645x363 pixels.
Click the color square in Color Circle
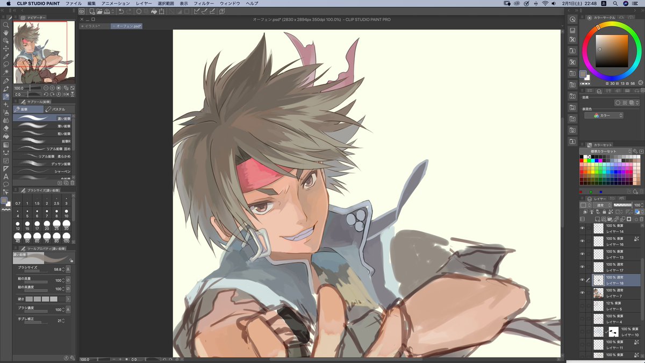(x=612, y=50)
